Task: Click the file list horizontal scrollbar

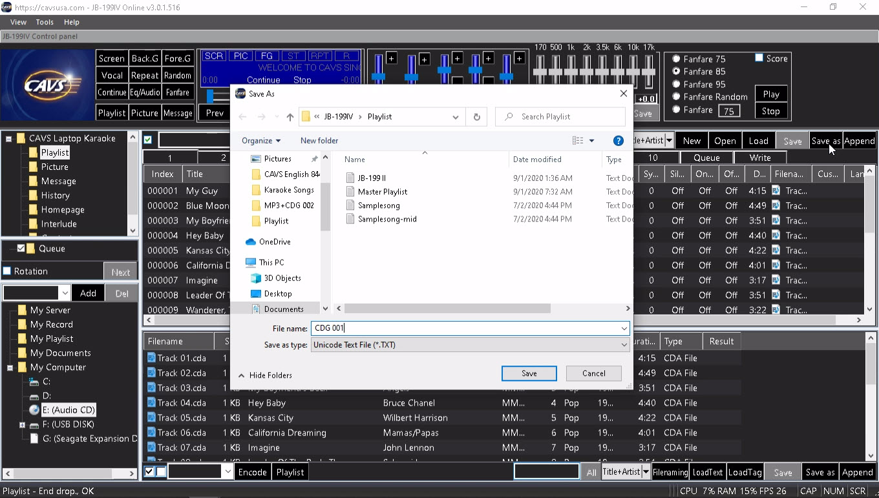Action: [447, 309]
